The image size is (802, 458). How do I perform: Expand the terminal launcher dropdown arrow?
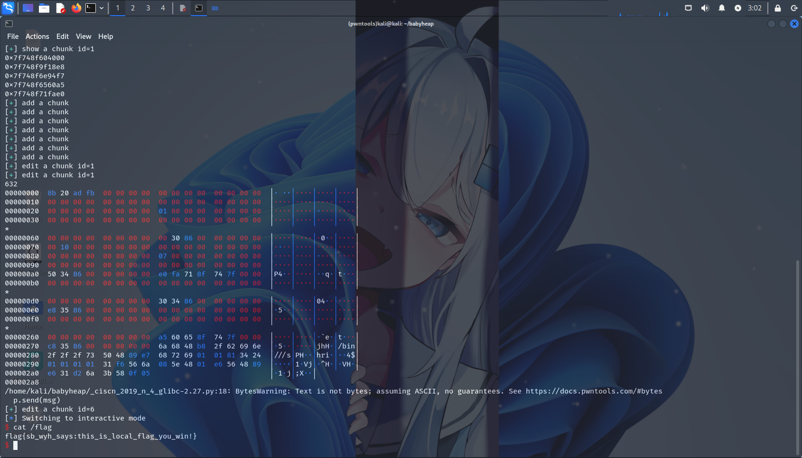click(102, 8)
